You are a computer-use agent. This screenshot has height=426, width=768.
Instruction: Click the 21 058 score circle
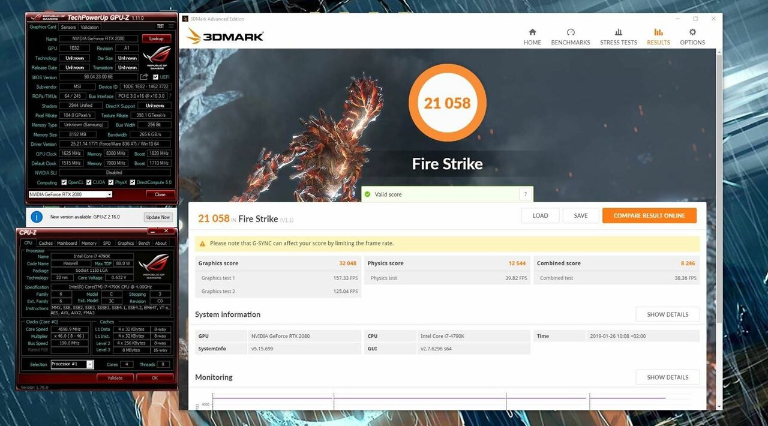point(447,103)
